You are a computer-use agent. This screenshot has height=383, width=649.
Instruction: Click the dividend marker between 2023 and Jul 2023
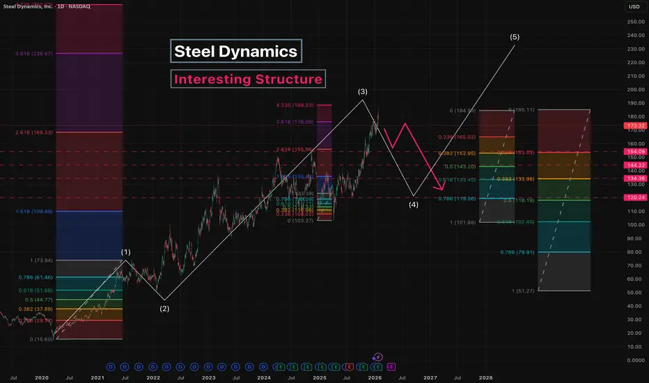(222, 367)
